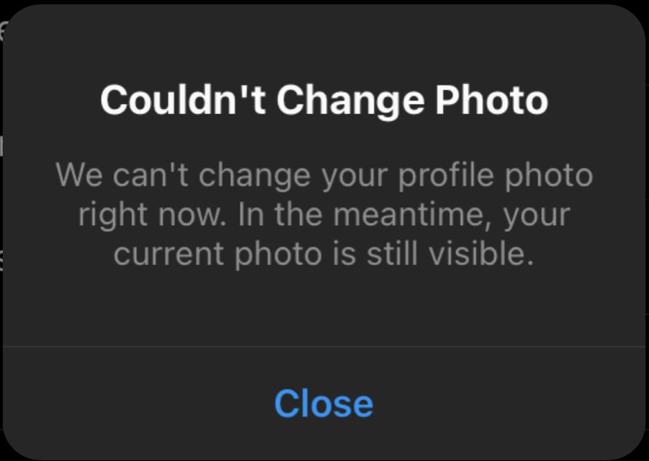Click the word "Couldn't" in the title

coord(184,101)
